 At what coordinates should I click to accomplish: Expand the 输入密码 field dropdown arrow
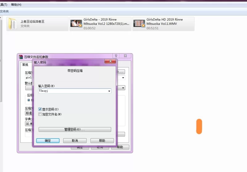pos(109,91)
